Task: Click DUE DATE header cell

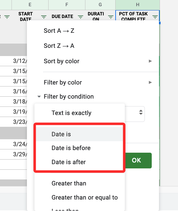Action: click(62, 16)
